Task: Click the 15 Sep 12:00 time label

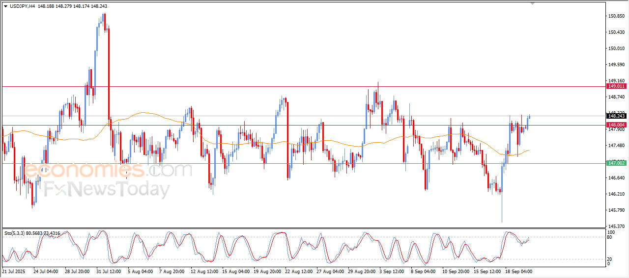Action: pyautogui.click(x=486, y=271)
